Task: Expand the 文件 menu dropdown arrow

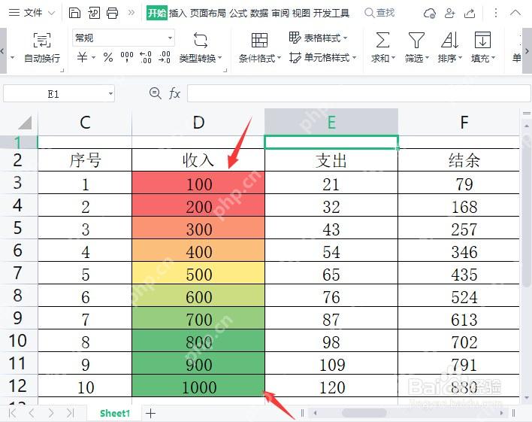Action: click(52, 14)
